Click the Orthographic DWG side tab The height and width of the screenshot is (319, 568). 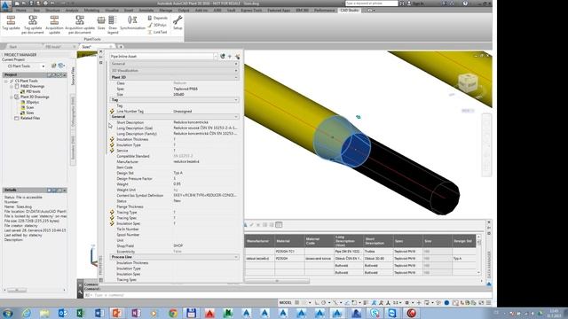[x=73, y=111]
